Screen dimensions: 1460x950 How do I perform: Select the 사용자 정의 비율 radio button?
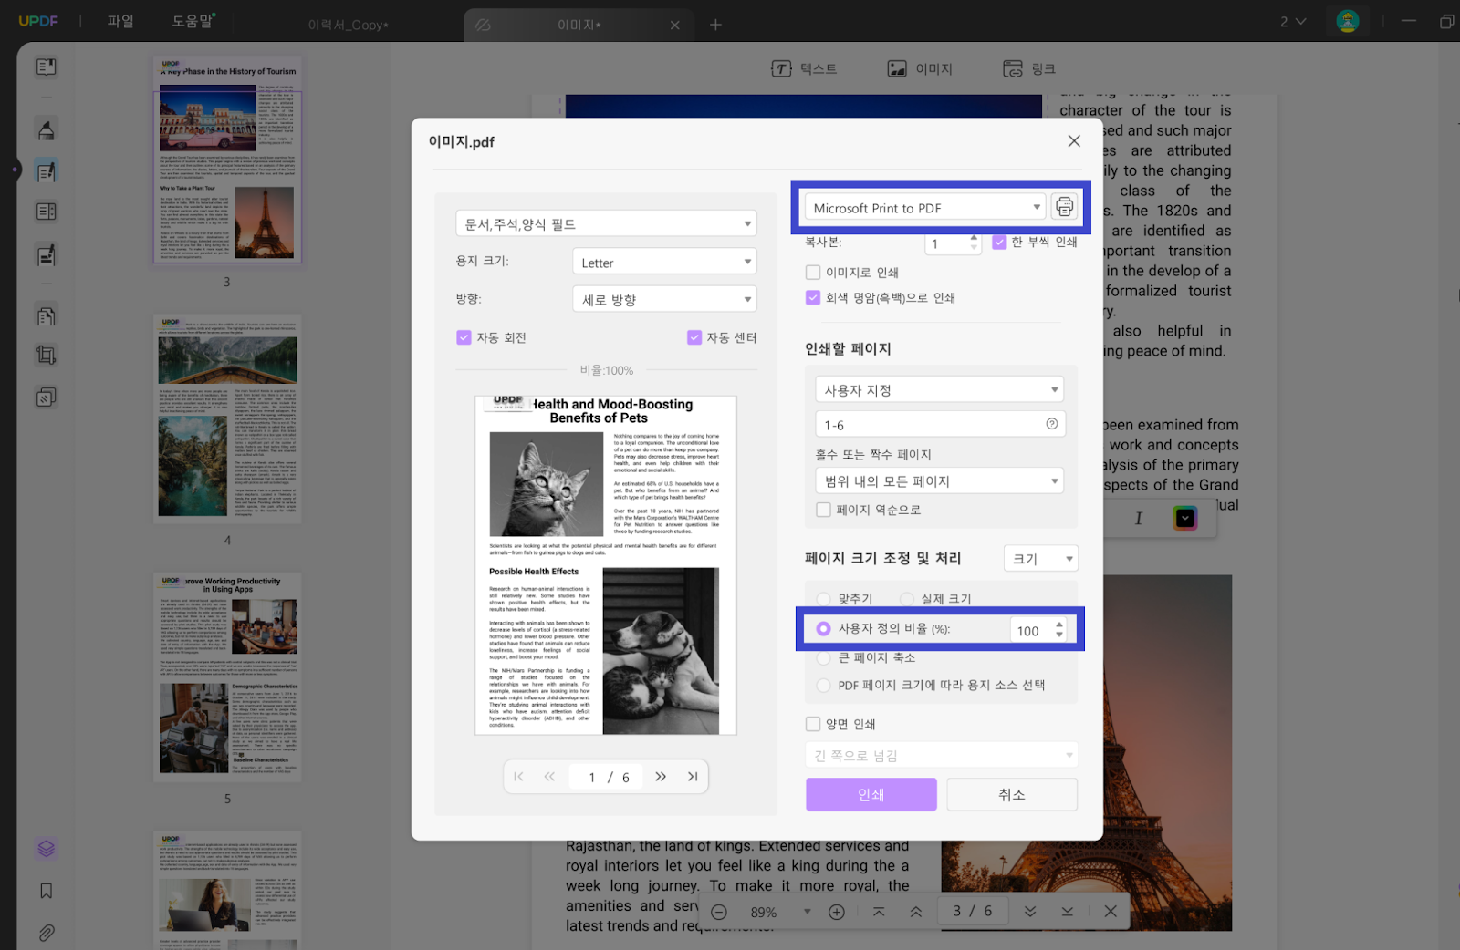pos(823,628)
